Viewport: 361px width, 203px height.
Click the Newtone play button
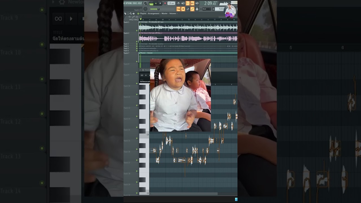click(x=146, y=75)
